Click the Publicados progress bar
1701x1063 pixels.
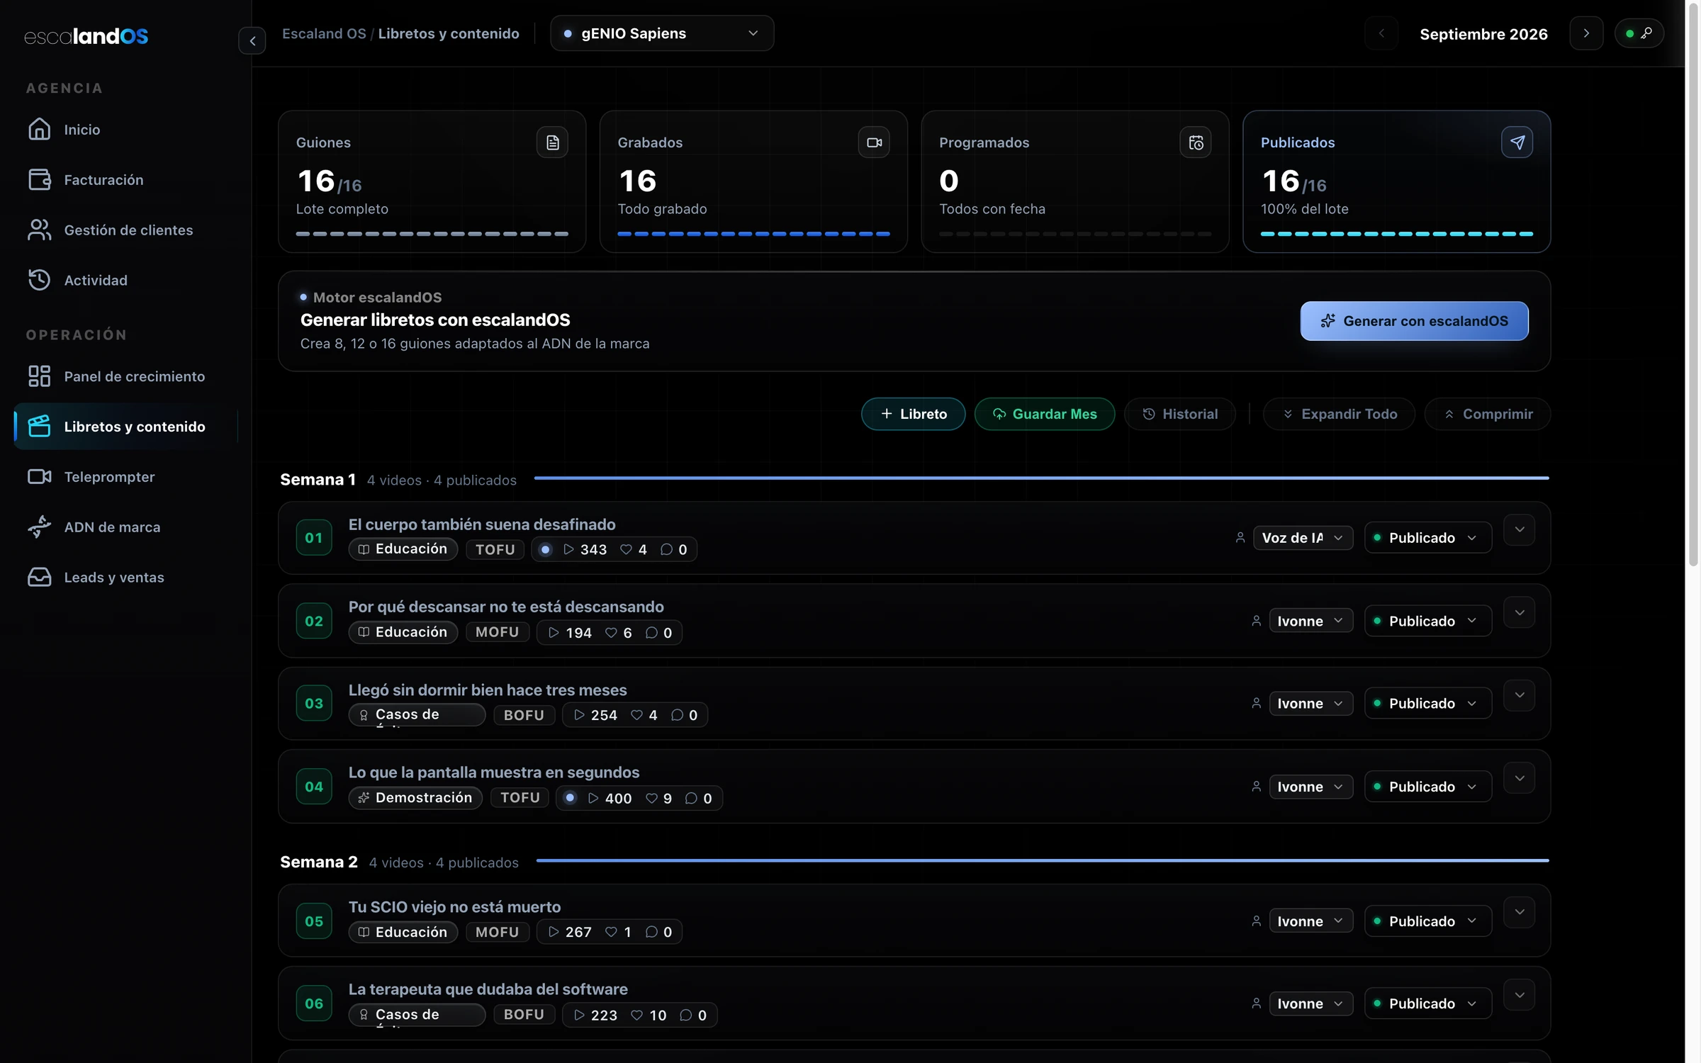click(x=1396, y=233)
